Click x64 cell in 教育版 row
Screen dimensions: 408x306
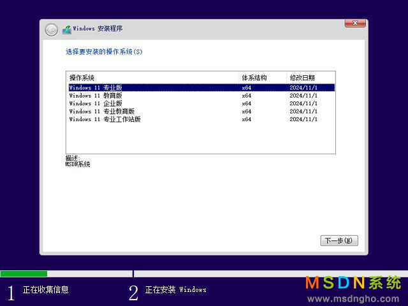pyautogui.click(x=247, y=96)
